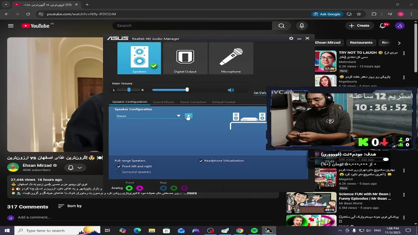Select the Restaurants filter chip
Screen dimensions: 418x235
click(x=361, y=42)
